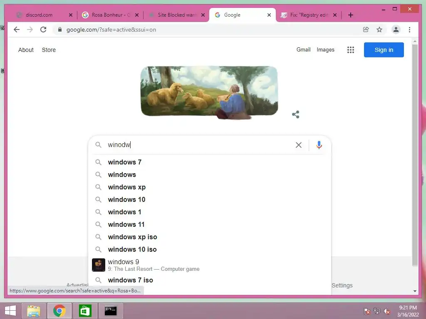This screenshot has height=319, width=426.
Task: Start voice search with microphone
Action: coord(319,145)
